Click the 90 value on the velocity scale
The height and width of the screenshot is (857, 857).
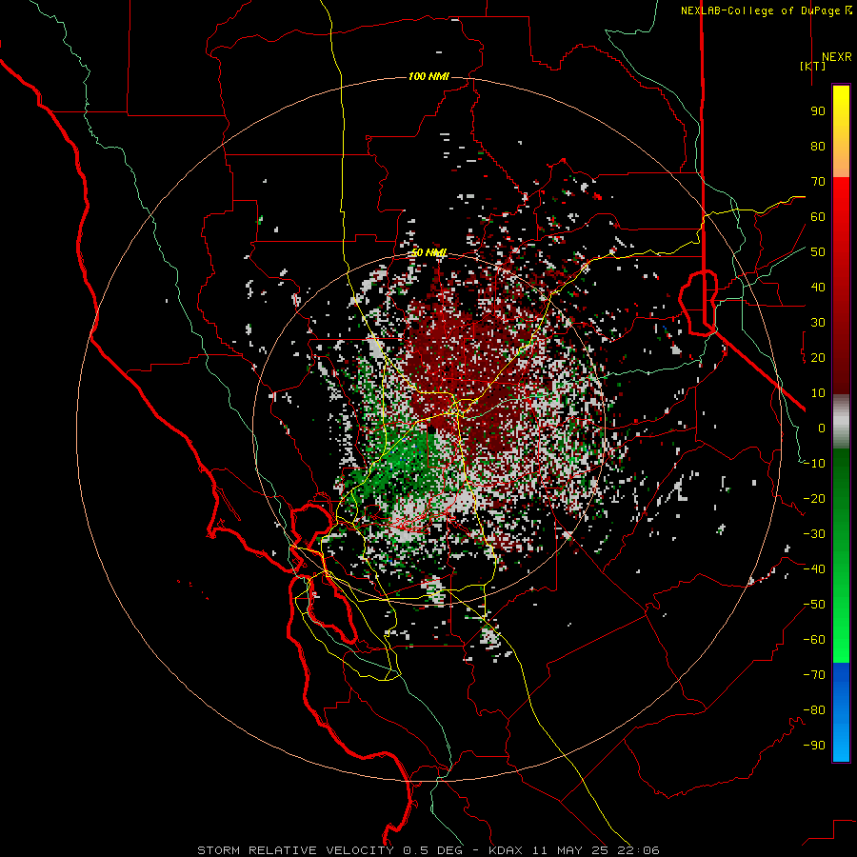coord(818,111)
